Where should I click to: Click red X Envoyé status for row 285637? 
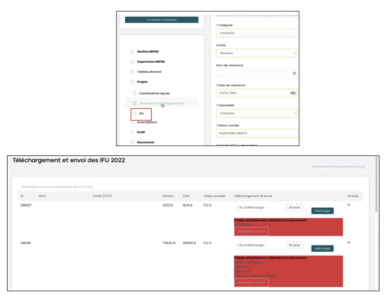coord(349,205)
